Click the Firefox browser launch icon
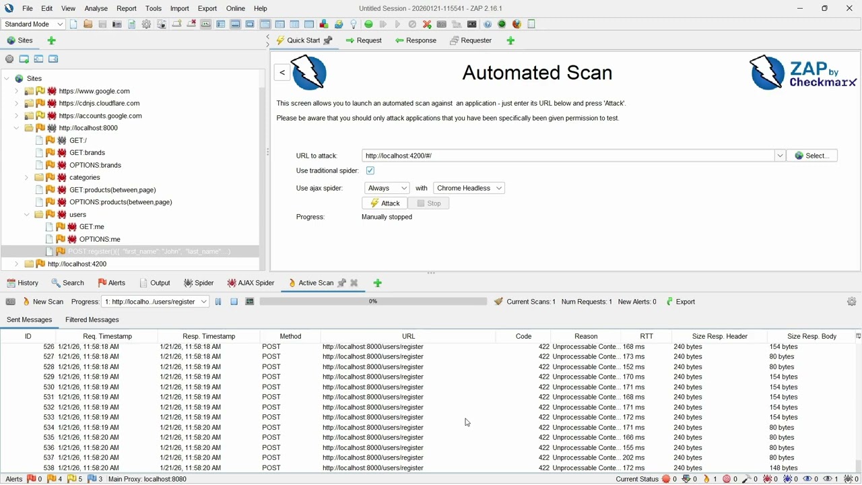 click(517, 24)
